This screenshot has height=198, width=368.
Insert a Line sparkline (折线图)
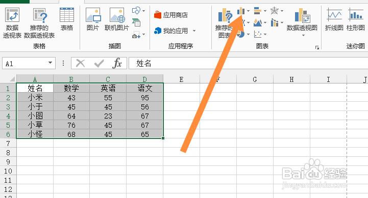coord(334,19)
